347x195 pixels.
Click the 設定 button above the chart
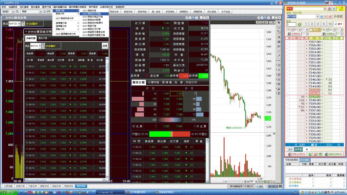(x=259, y=23)
